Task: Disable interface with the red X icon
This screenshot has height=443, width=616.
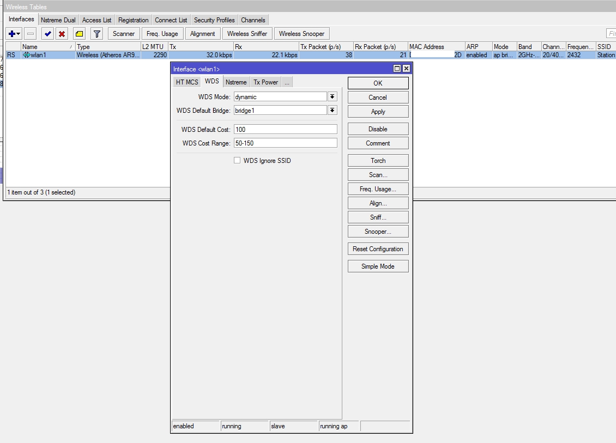Action: (62, 34)
